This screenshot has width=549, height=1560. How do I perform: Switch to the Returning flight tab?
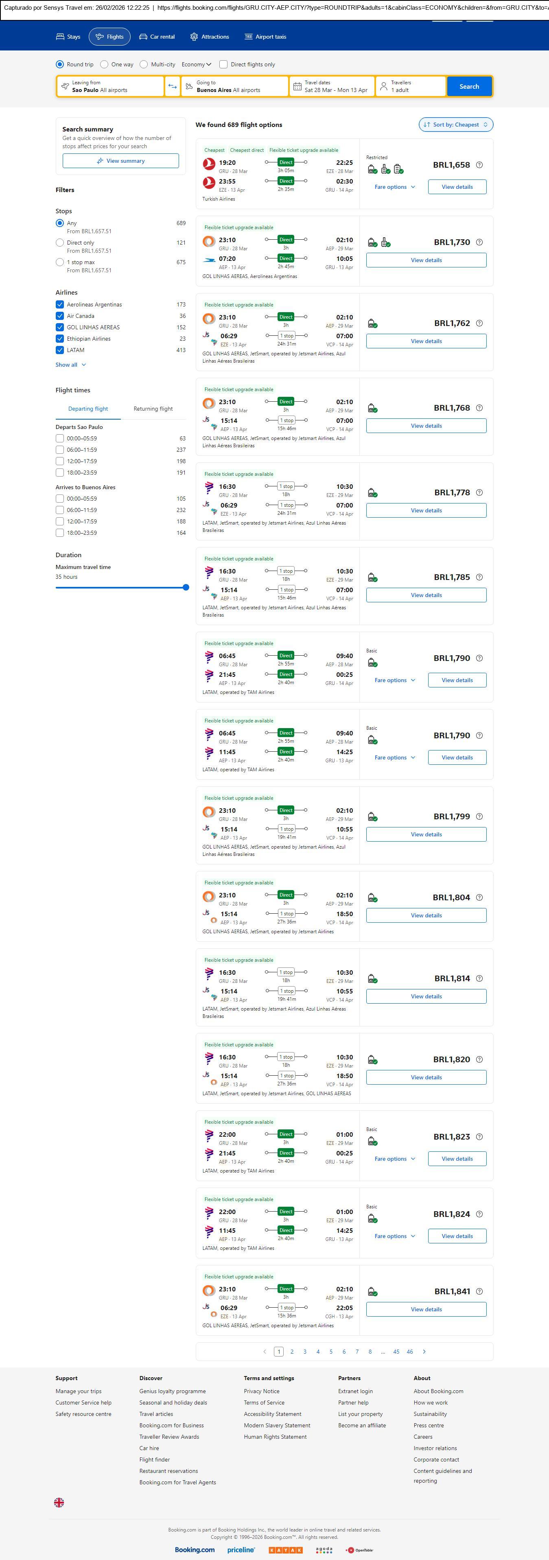click(x=153, y=409)
